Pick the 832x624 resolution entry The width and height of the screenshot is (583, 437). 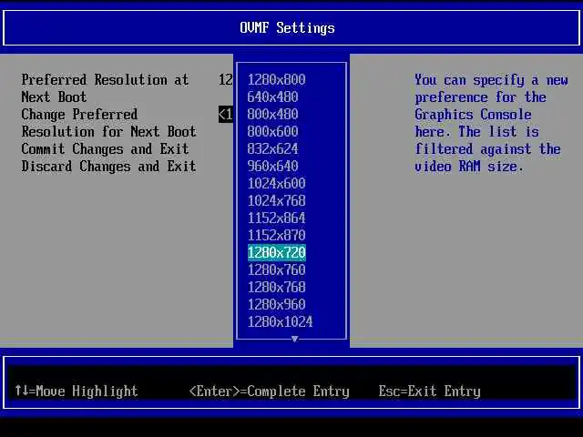(272, 148)
